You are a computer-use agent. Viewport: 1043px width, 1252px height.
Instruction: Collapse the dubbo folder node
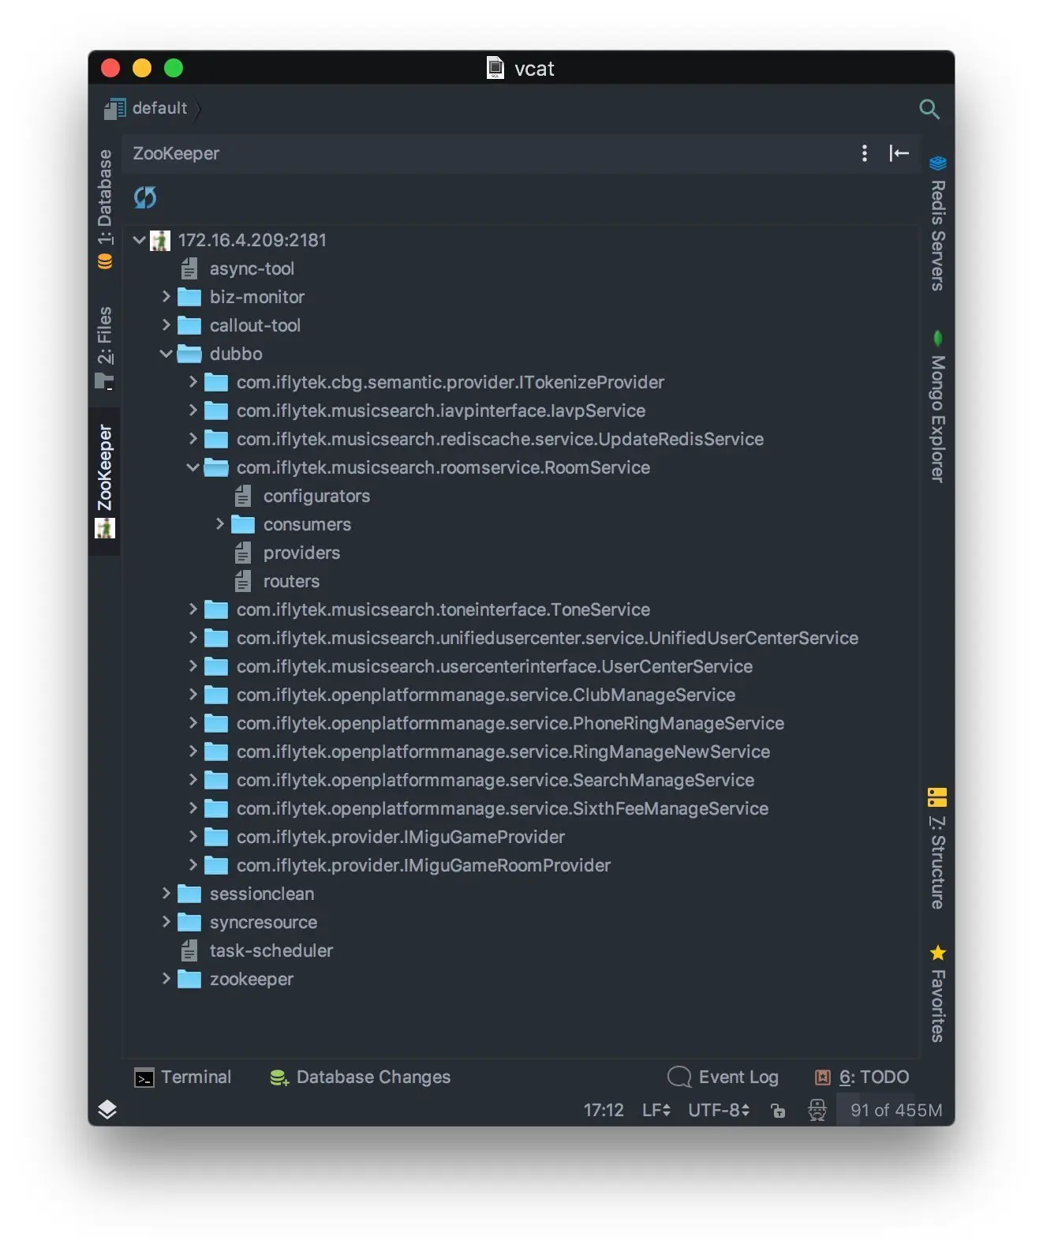[166, 354]
